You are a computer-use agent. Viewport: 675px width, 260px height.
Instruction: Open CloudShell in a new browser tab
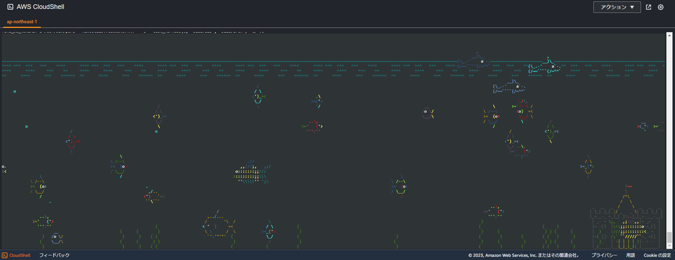tap(649, 7)
